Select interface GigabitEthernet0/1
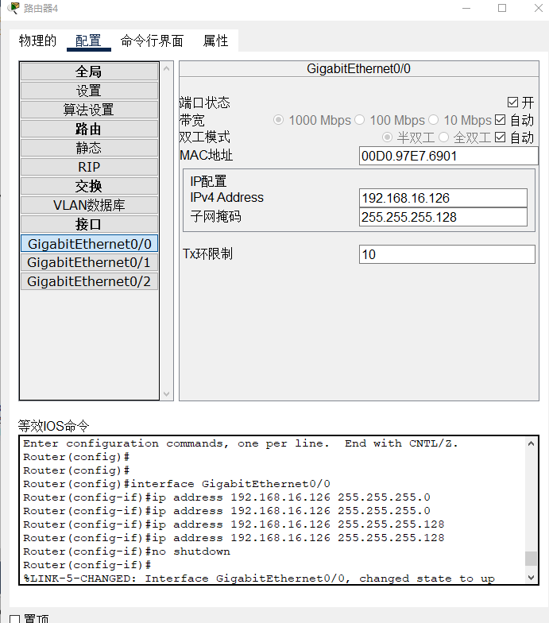549x623 pixels. click(x=89, y=262)
